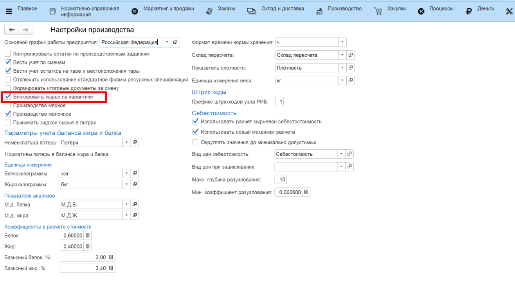Screen dimensions: 515x300
Task: Check Формировать итоговые документы за смену
Action: pyautogui.click(x=7, y=88)
